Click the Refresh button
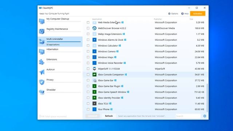Screen dimensions: 233x131 pos(109,116)
